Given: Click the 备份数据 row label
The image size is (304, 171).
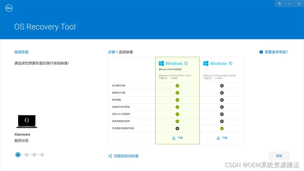Looking at the screenshot, I should pyautogui.click(x=116, y=100).
